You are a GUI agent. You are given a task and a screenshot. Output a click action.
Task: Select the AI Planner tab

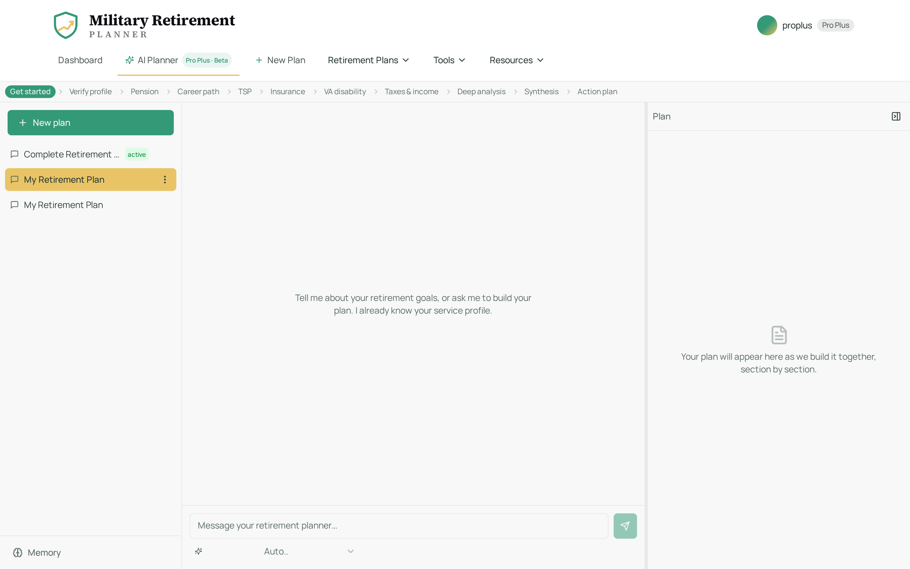178,60
